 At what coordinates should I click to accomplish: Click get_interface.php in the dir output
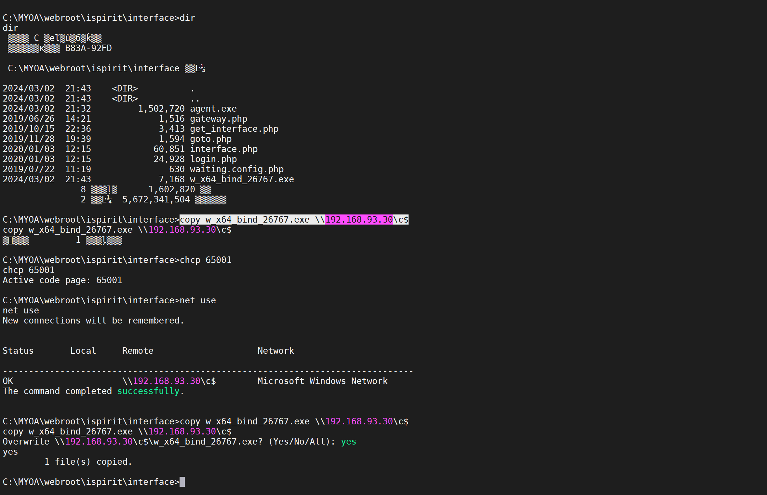coord(234,129)
